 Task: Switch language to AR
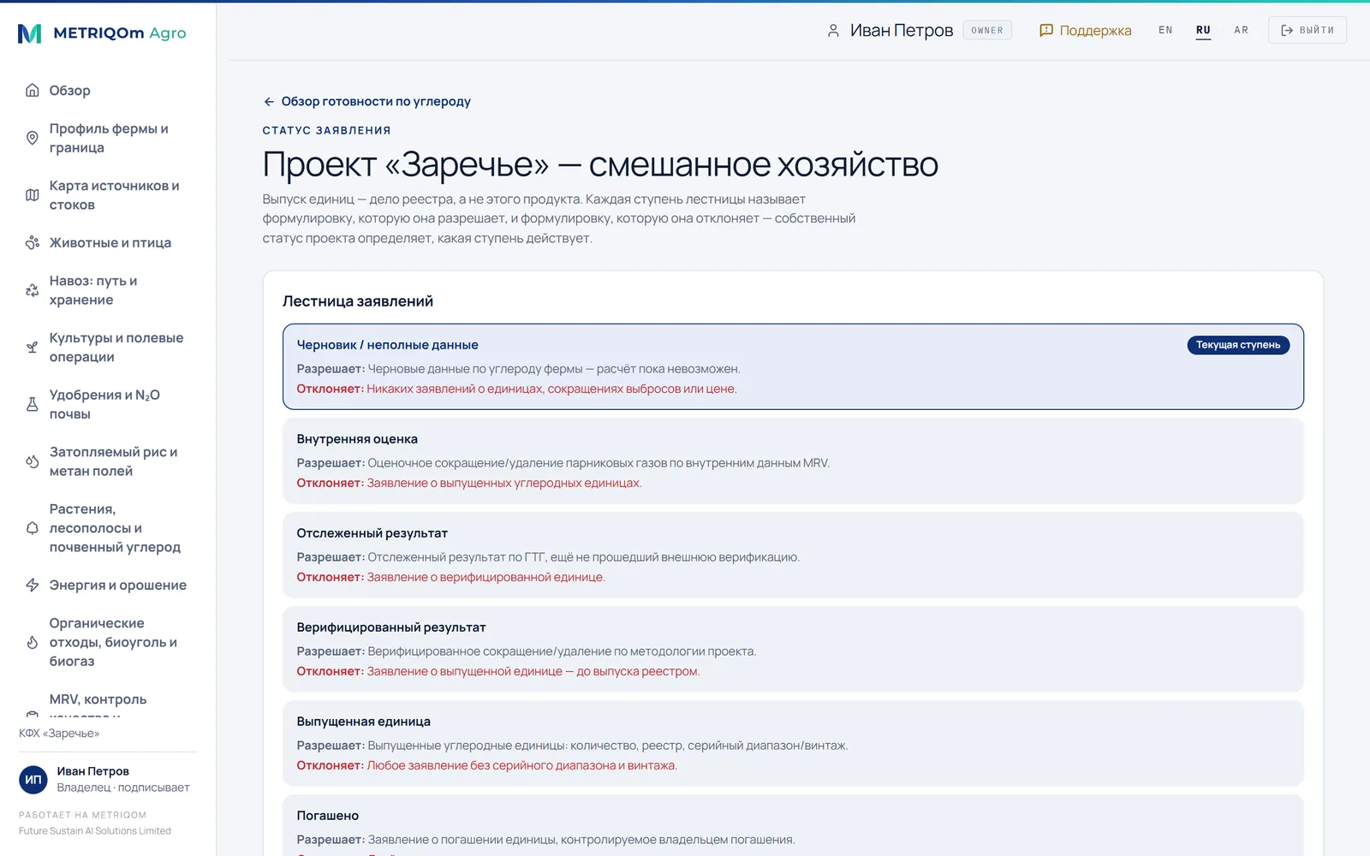pos(1241,30)
